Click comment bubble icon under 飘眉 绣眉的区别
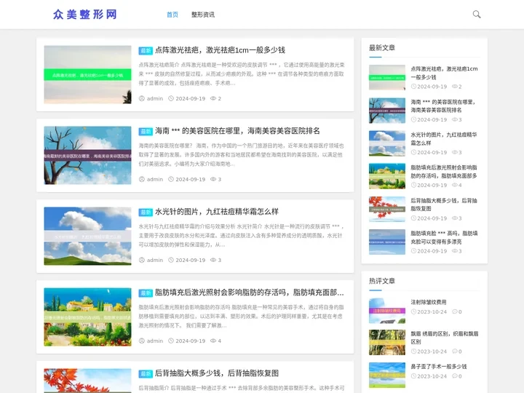 click(454, 352)
